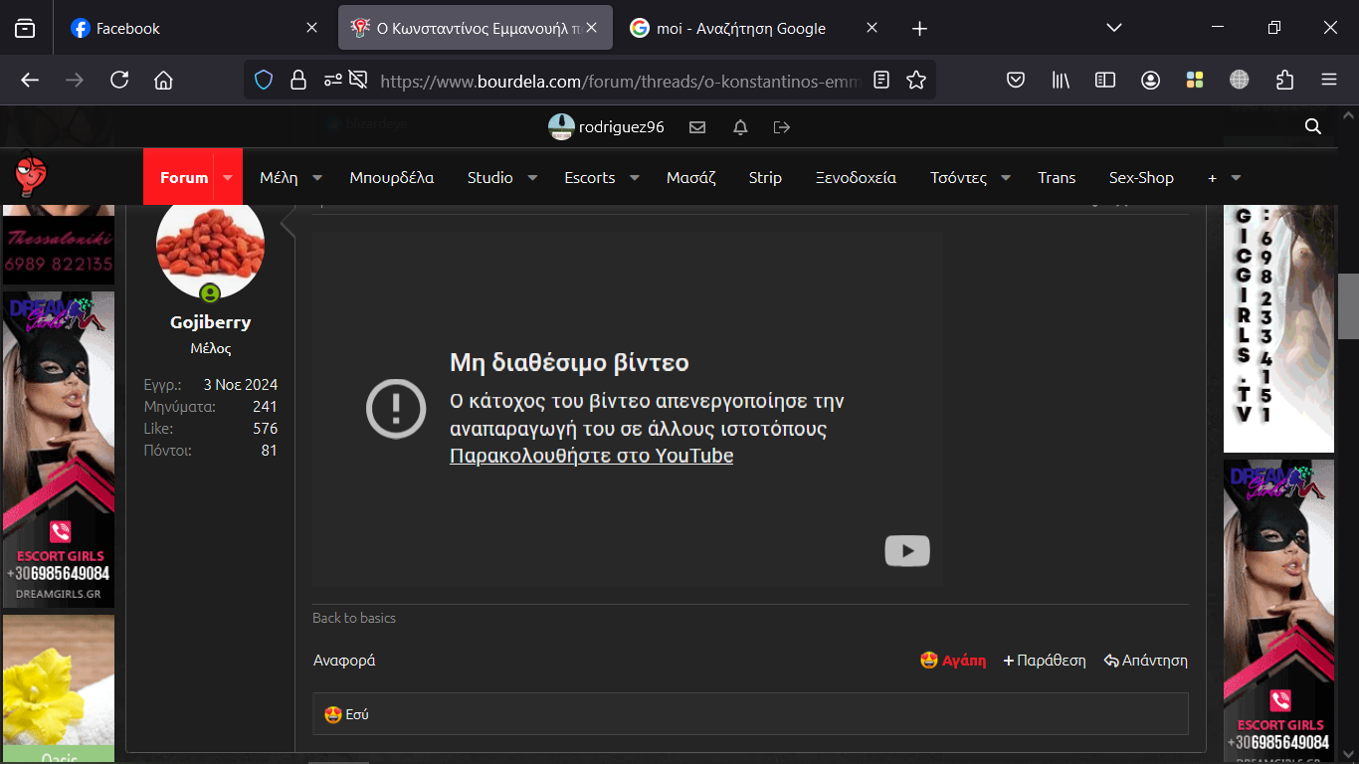
Task: Expand the Escorts dropdown arrow
Action: coord(635,178)
